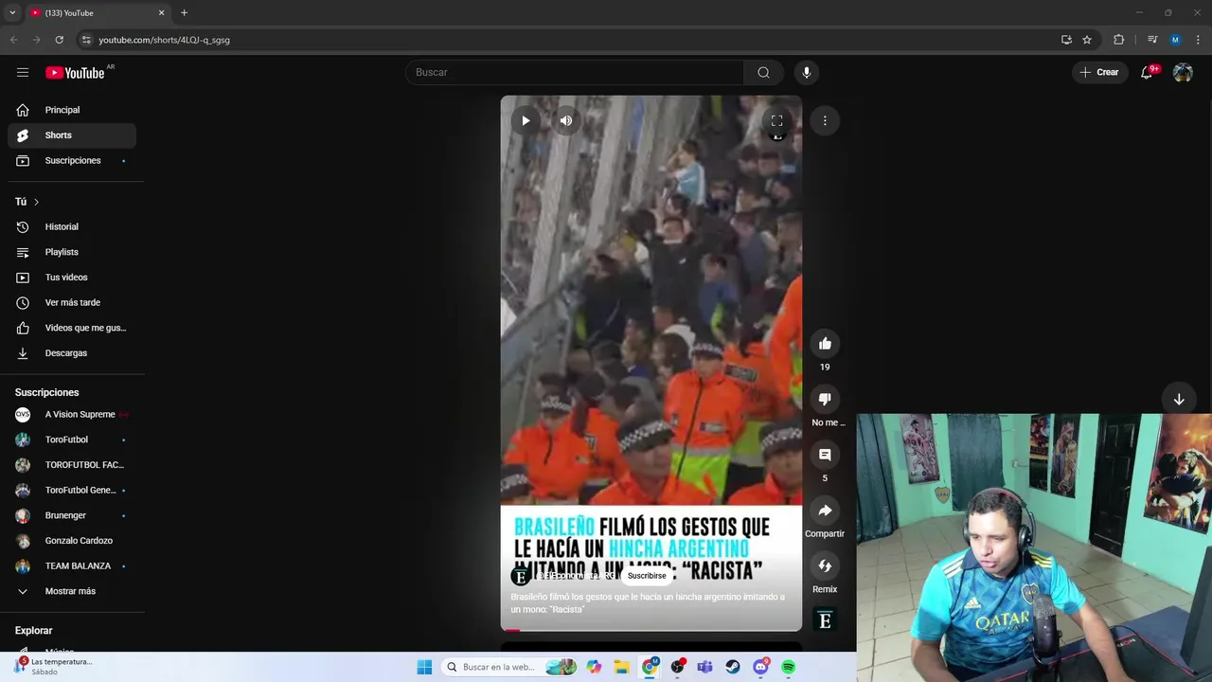Image resolution: width=1212 pixels, height=682 pixels.
Task: Reload the page
Action: [59, 40]
